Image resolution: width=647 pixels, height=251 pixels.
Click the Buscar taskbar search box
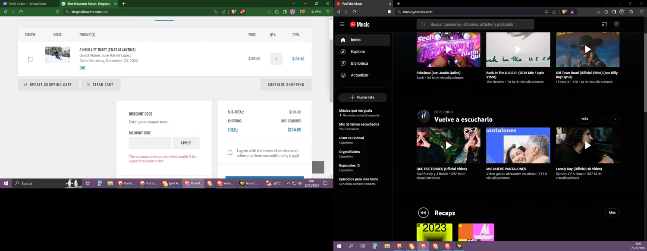coord(47,183)
